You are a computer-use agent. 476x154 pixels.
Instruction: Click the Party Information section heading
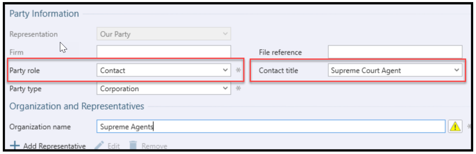44,14
